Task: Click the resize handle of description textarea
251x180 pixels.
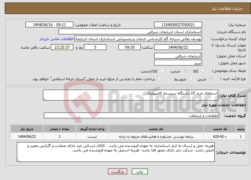Action: pyautogui.click(x=45, y=99)
